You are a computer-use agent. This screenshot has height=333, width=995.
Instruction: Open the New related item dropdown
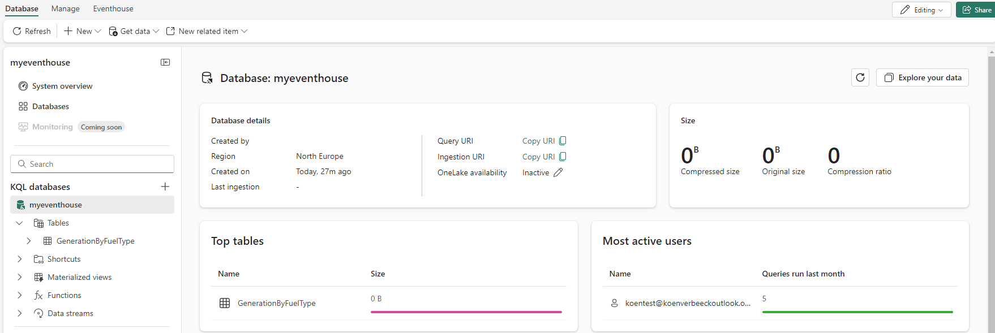click(x=207, y=31)
